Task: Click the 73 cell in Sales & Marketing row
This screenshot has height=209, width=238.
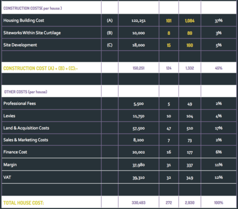Action: (190, 141)
